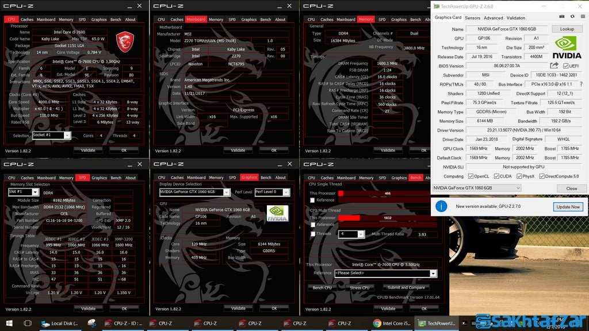Open the Display Device Selection dropdown
The image size is (589, 331).
coord(194,192)
